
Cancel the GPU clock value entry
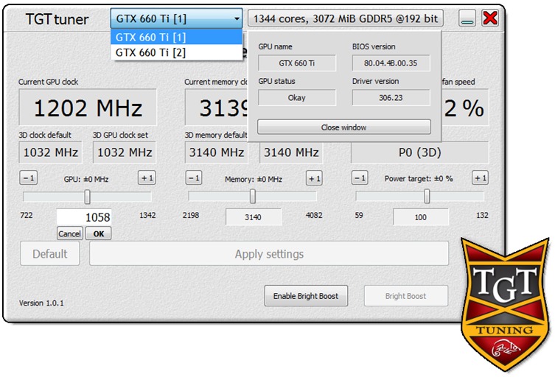[x=69, y=233]
